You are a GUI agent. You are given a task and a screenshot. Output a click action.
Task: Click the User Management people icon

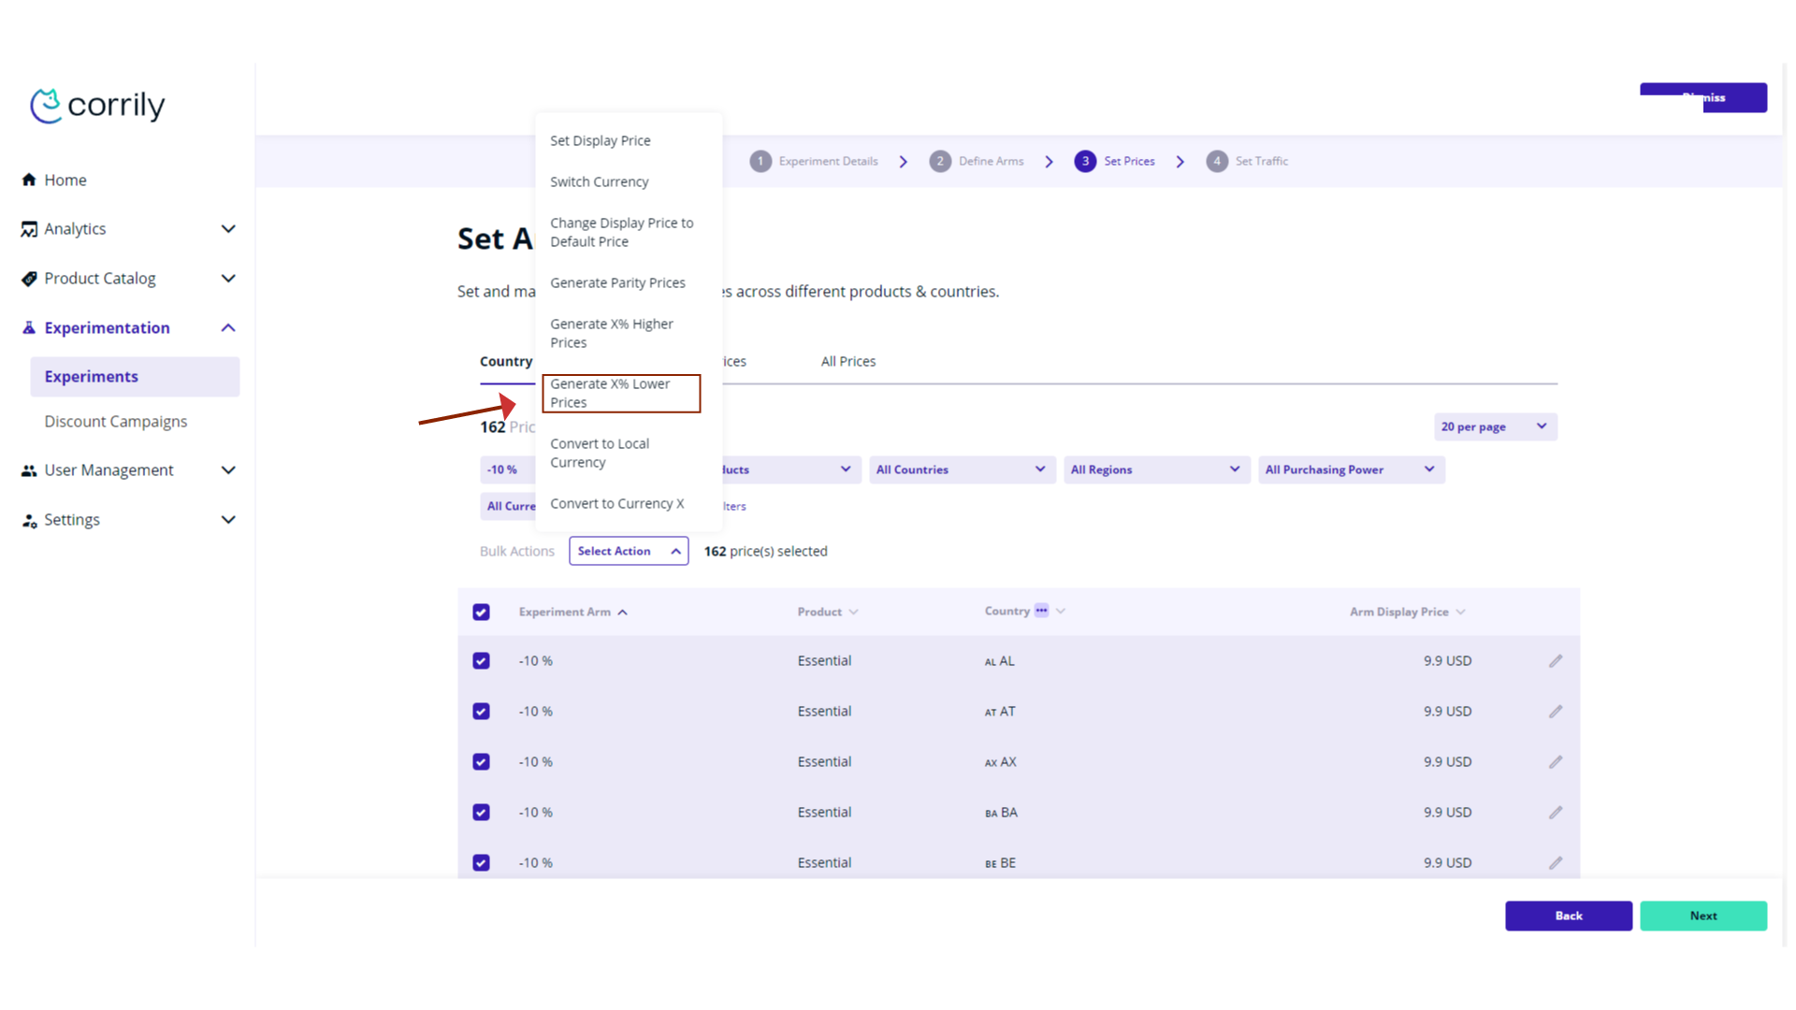(29, 470)
